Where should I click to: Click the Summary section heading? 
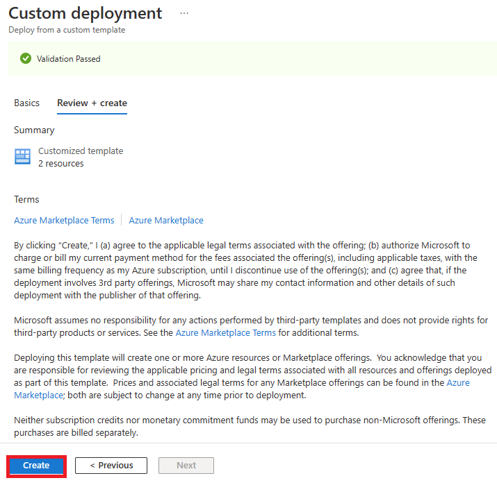coord(34,130)
